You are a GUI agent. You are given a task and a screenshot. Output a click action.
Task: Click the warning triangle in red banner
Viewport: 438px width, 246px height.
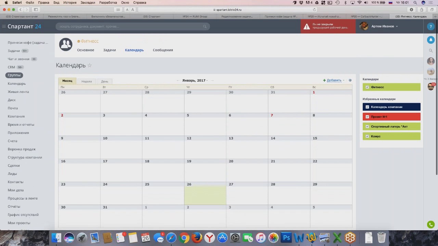307,26
